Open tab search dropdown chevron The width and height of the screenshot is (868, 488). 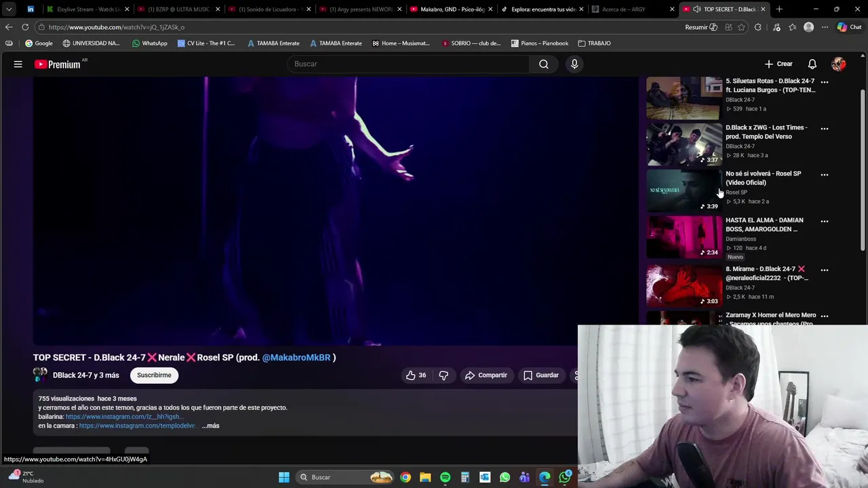[x=9, y=9]
